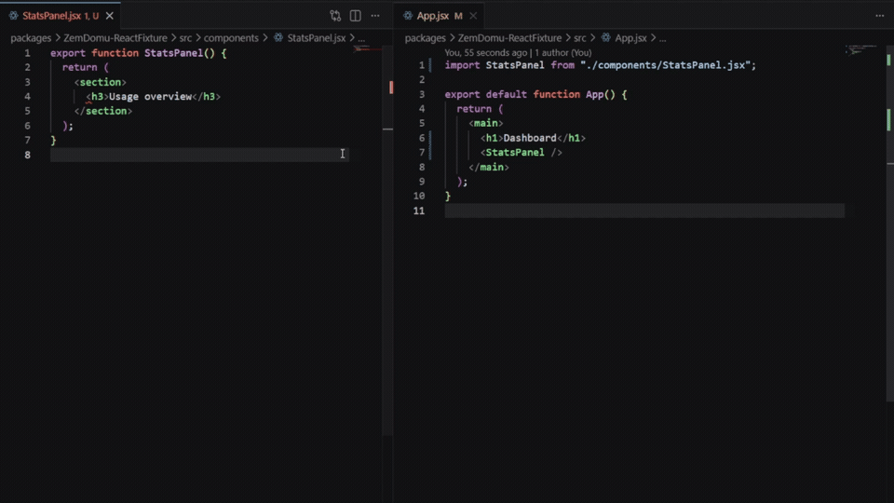Viewport: 894px width, 503px height.
Task: Expand the ellipsis at the end of the left breadcrumb
Action: 361,38
